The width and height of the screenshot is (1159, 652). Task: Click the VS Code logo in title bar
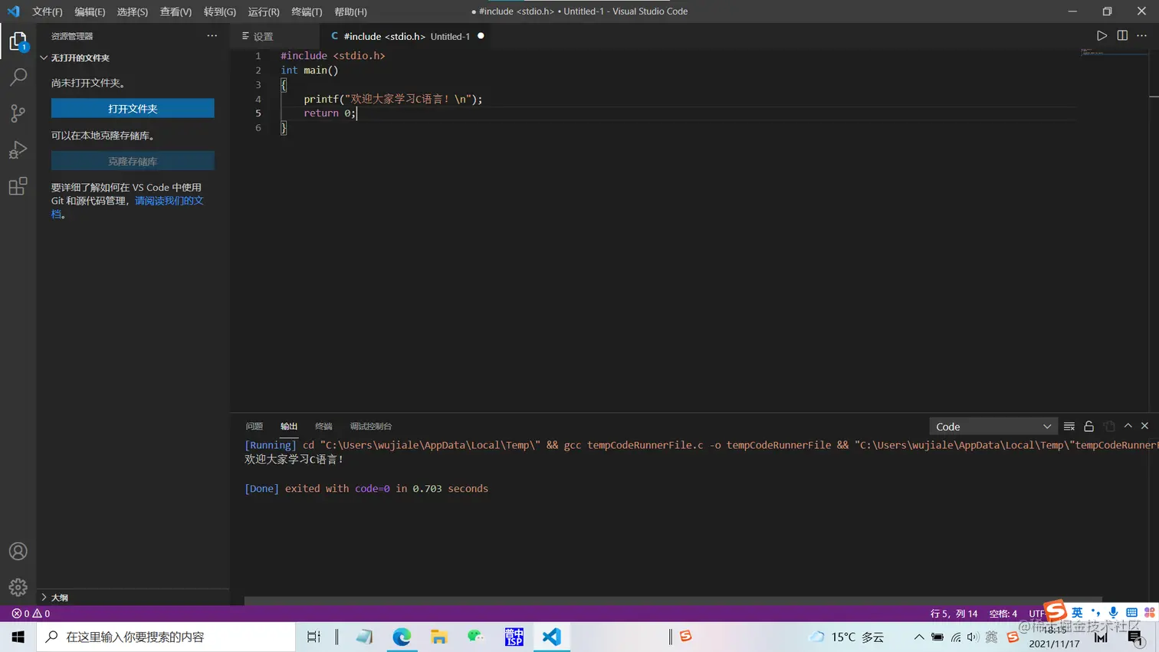pos(13,11)
